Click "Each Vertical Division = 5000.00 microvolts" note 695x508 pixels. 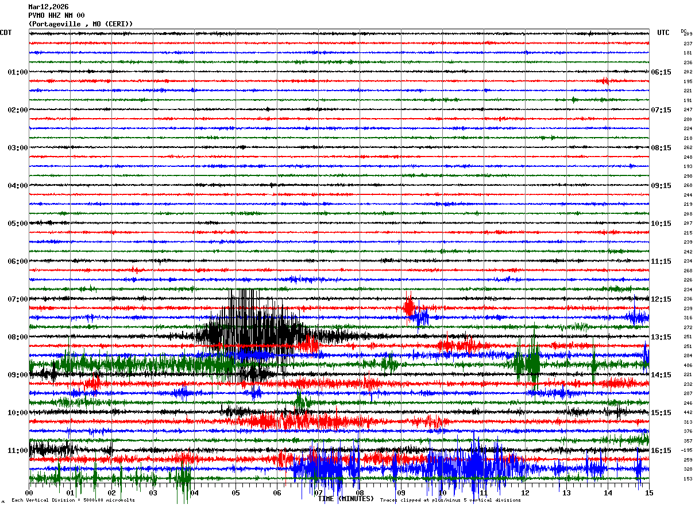point(74,501)
